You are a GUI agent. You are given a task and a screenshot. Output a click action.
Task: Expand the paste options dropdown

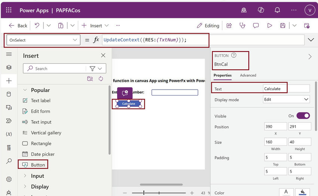tap(73, 25)
